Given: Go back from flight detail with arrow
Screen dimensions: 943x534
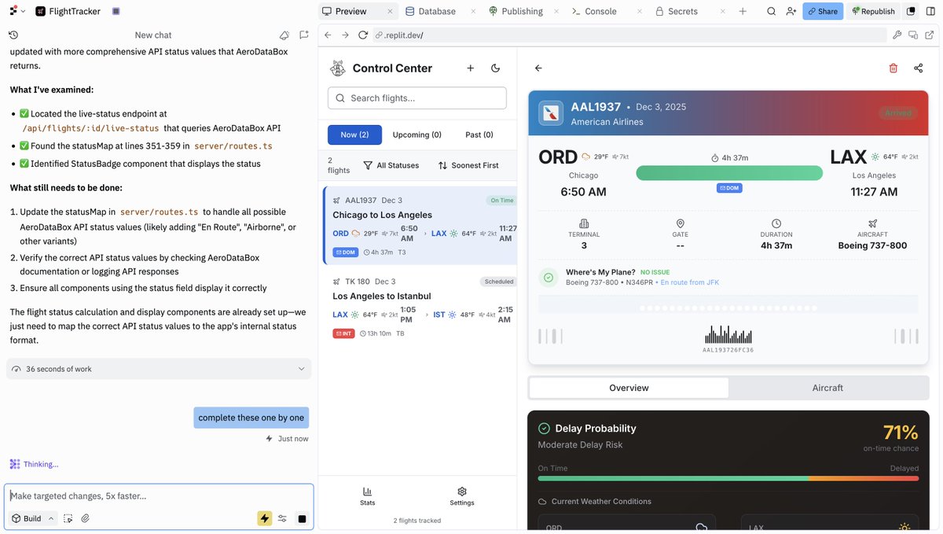Looking at the screenshot, I should pyautogui.click(x=538, y=68).
